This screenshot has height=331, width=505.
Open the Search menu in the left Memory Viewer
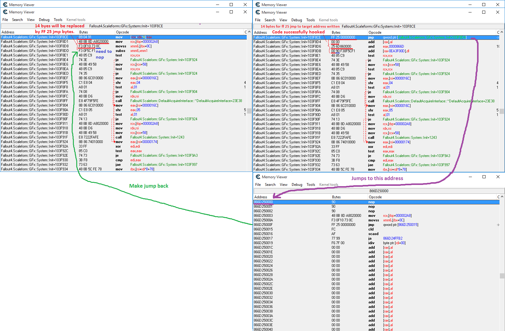coord(17,20)
